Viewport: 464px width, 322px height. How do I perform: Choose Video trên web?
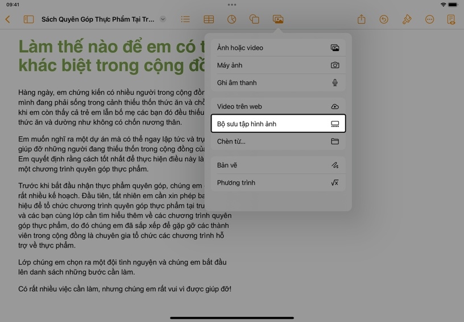pos(278,106)
